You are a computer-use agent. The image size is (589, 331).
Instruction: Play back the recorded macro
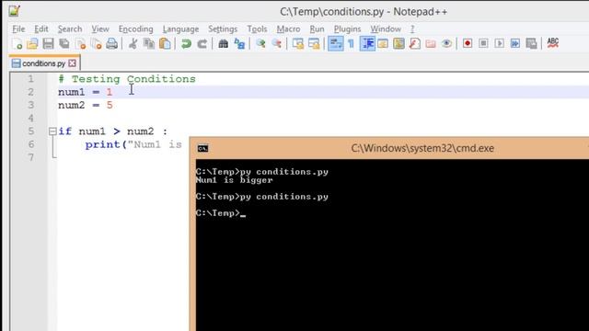pyautogui.click(x=499, y=43)
